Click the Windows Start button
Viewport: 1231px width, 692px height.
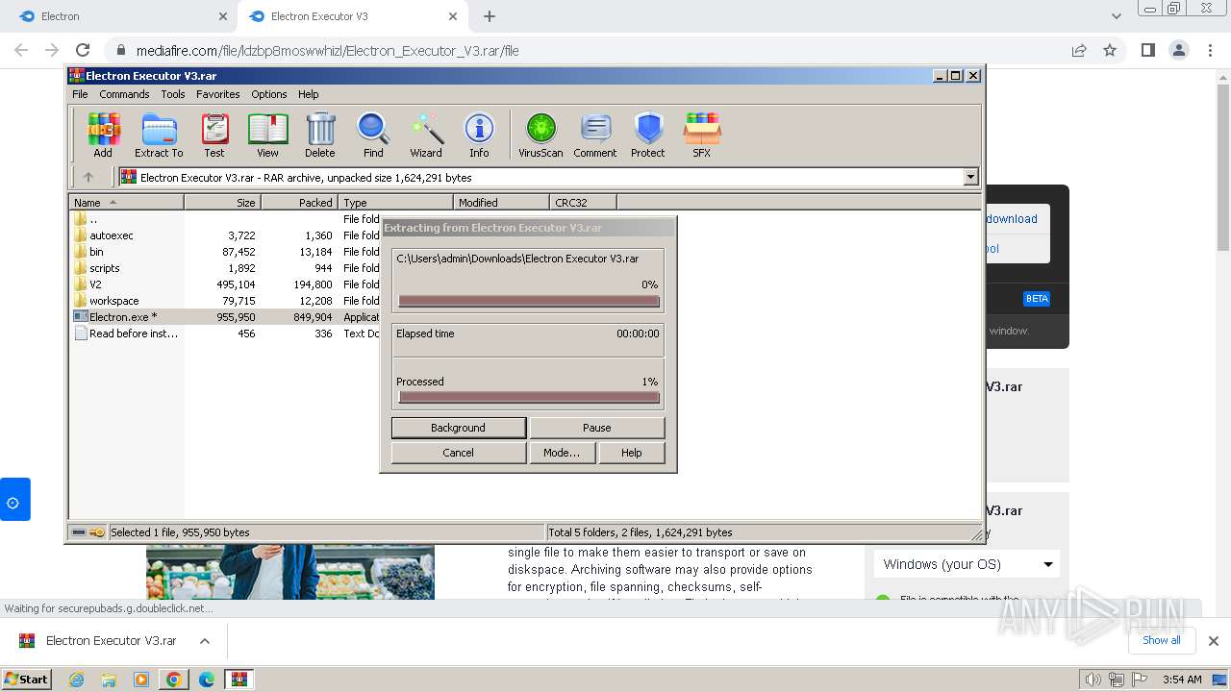(x=27, y=680)
